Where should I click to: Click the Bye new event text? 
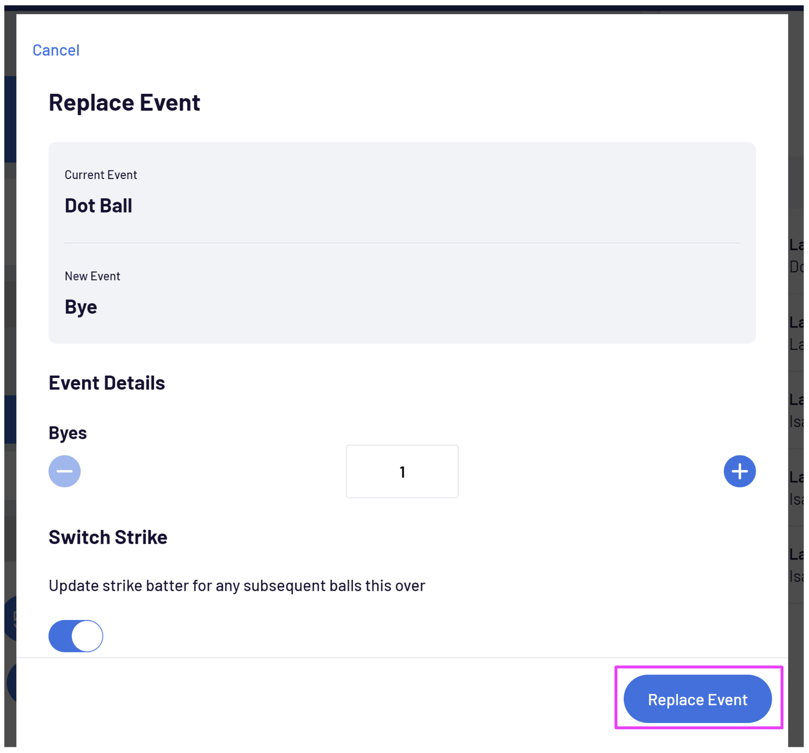tap(81, 307)
